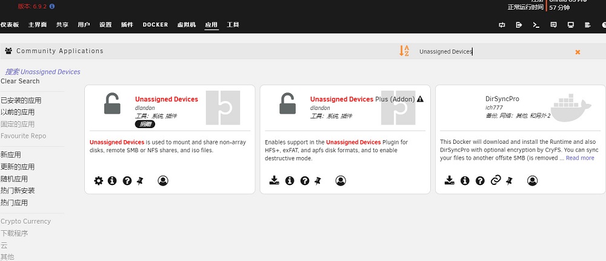
Task: Pin the DirSyncPro app
Action: 509,181
